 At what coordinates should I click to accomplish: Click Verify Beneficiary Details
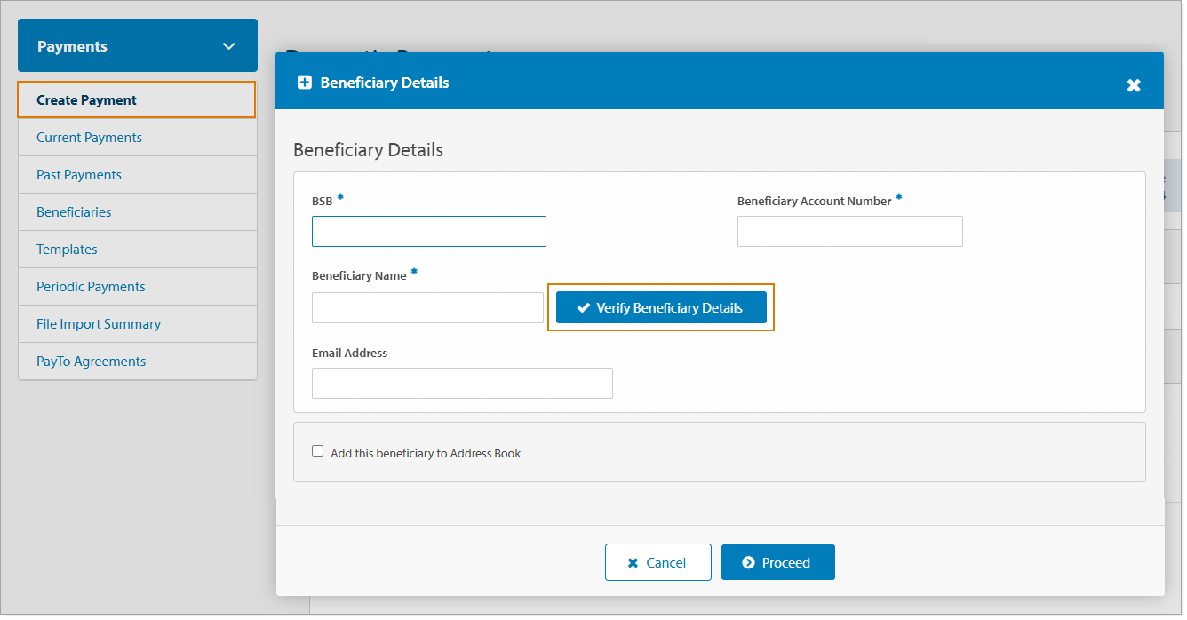[661, 307]
